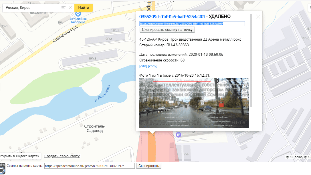Click the map center link URL field
311x175 pixels.
(89, 166)
